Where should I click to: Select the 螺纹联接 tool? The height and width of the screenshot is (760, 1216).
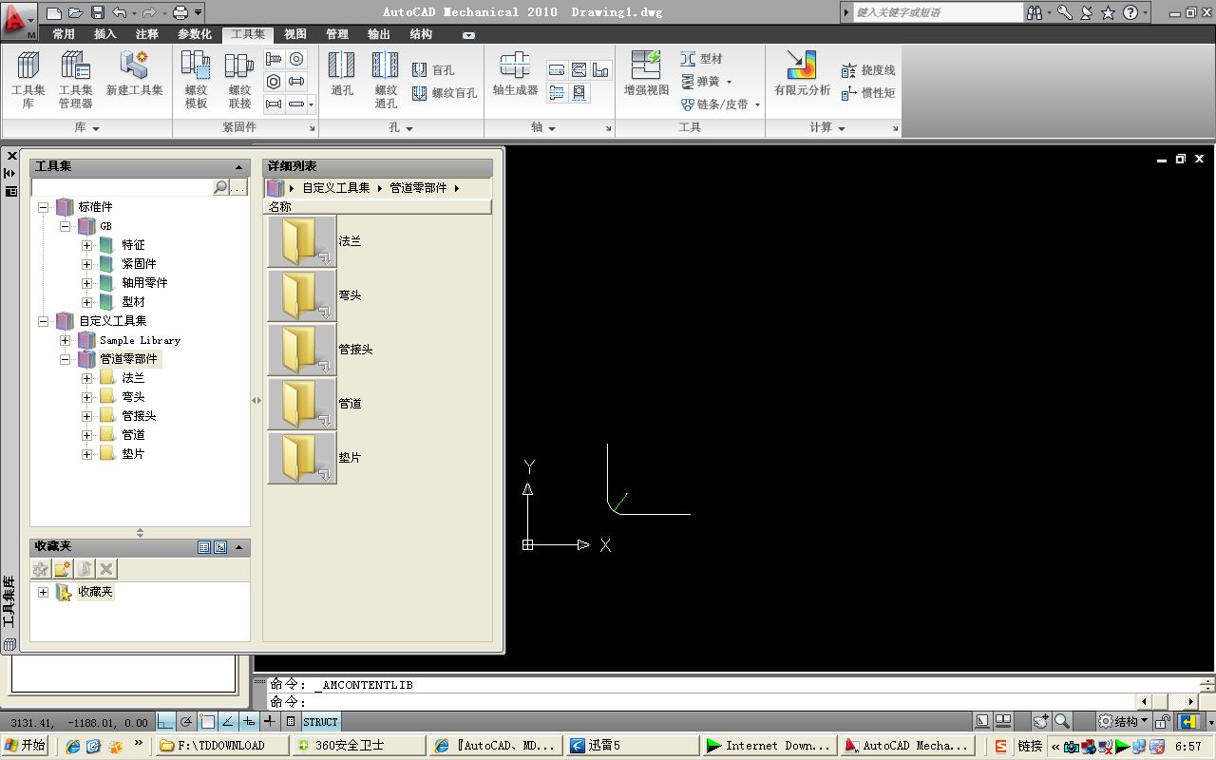pos(239,79)
